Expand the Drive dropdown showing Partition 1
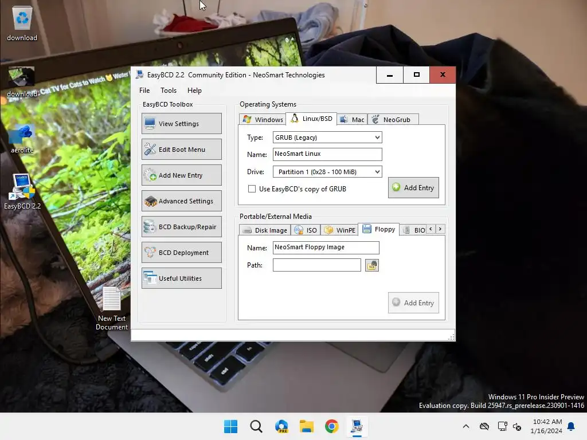Viewport: 587px width, 440px height. click(327, 172)
